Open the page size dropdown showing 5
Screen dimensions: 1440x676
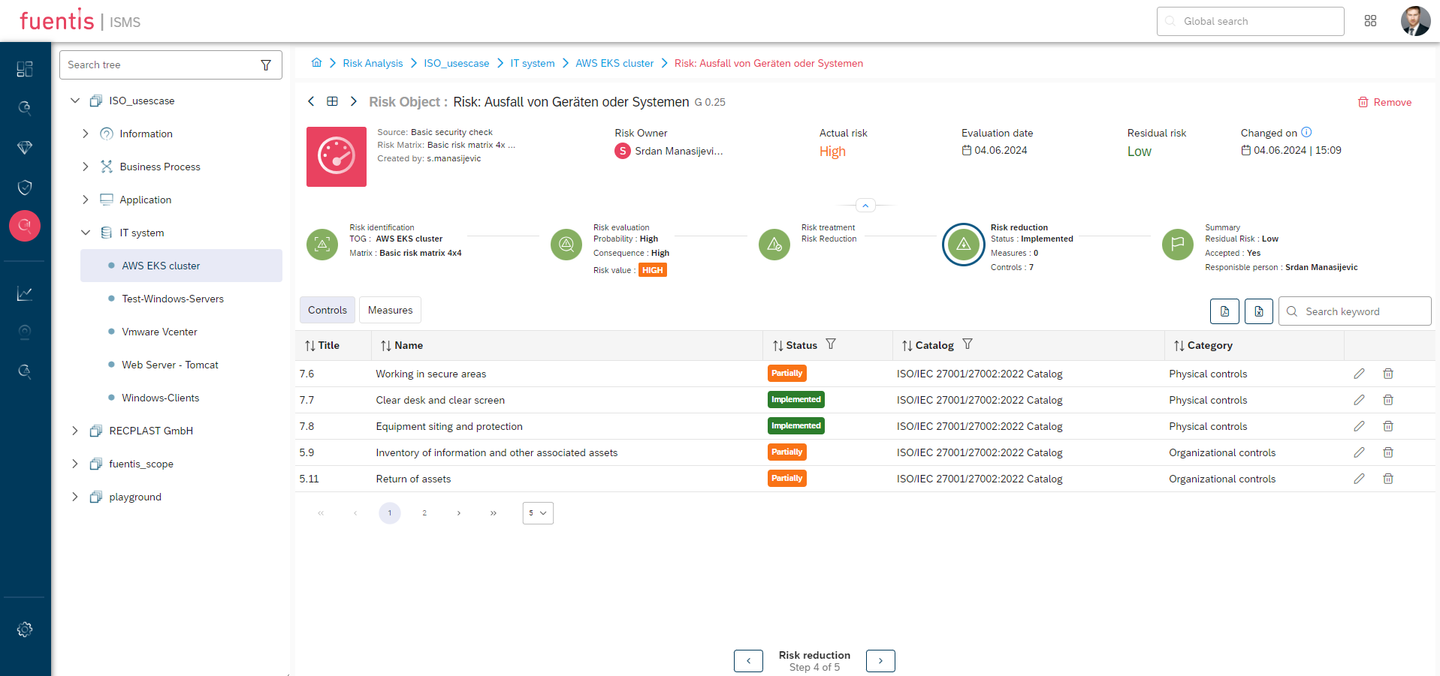pos(537,512)
